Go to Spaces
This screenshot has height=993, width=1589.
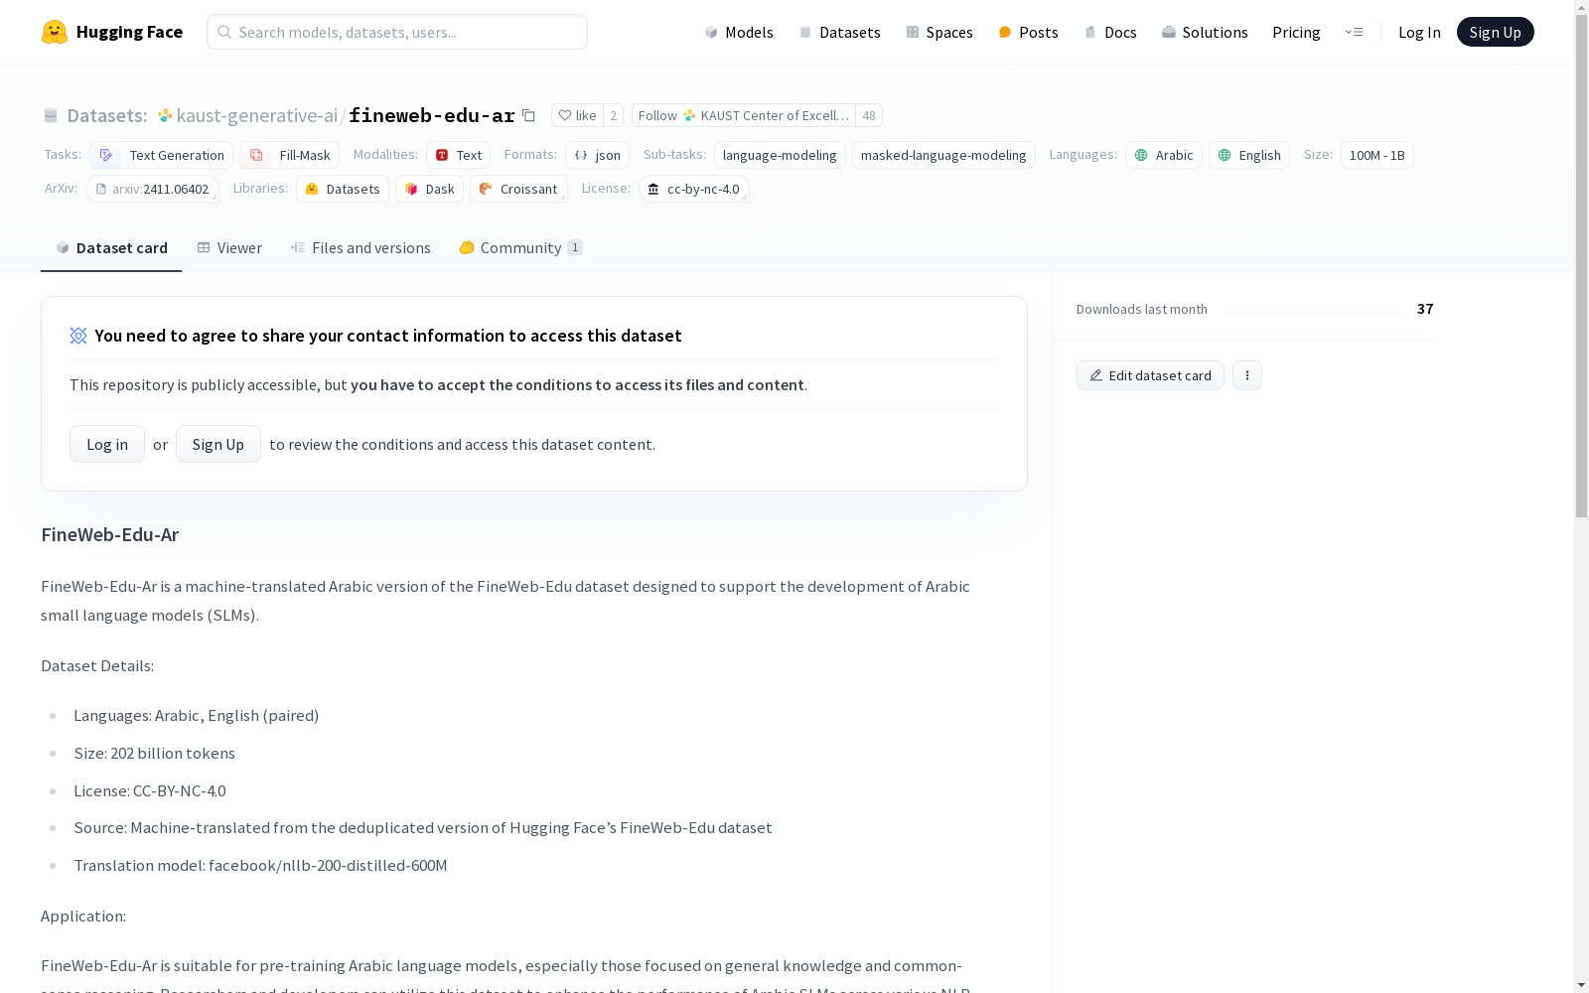939,32
